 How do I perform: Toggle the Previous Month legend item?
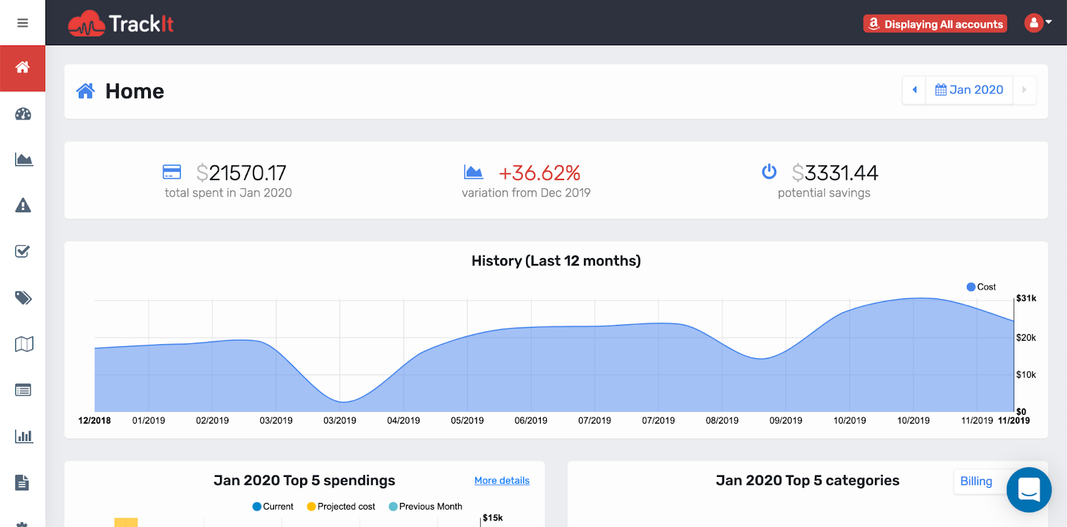click(x=425, y=506)
